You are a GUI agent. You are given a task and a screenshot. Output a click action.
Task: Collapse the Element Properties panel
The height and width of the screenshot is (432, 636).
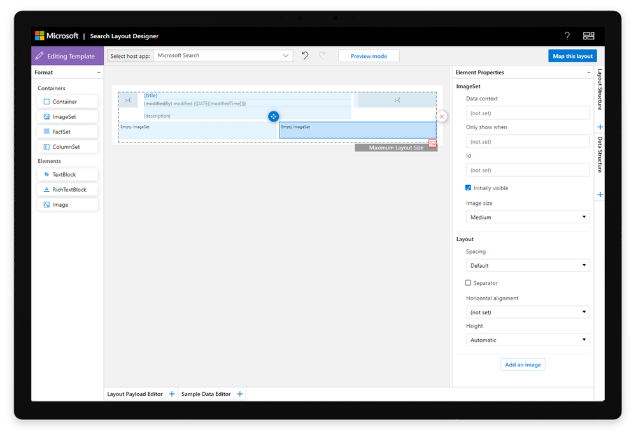pyautogui.click(x=588, y=72)
